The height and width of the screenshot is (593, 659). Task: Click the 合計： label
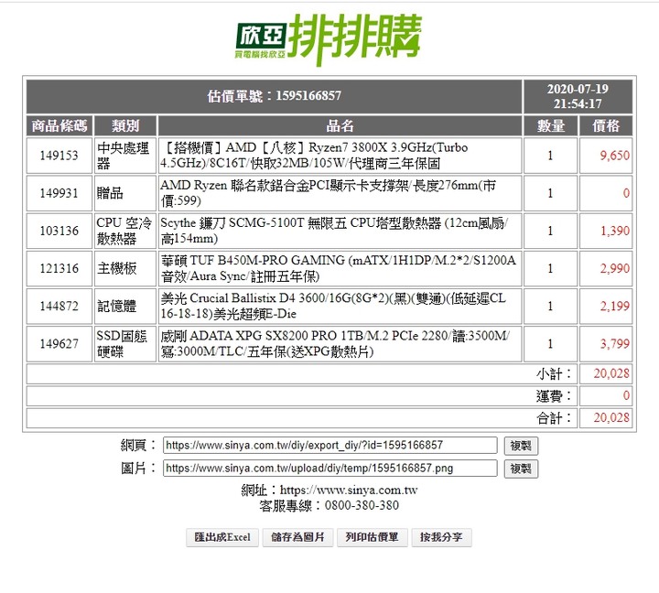(x=555, y=417)
